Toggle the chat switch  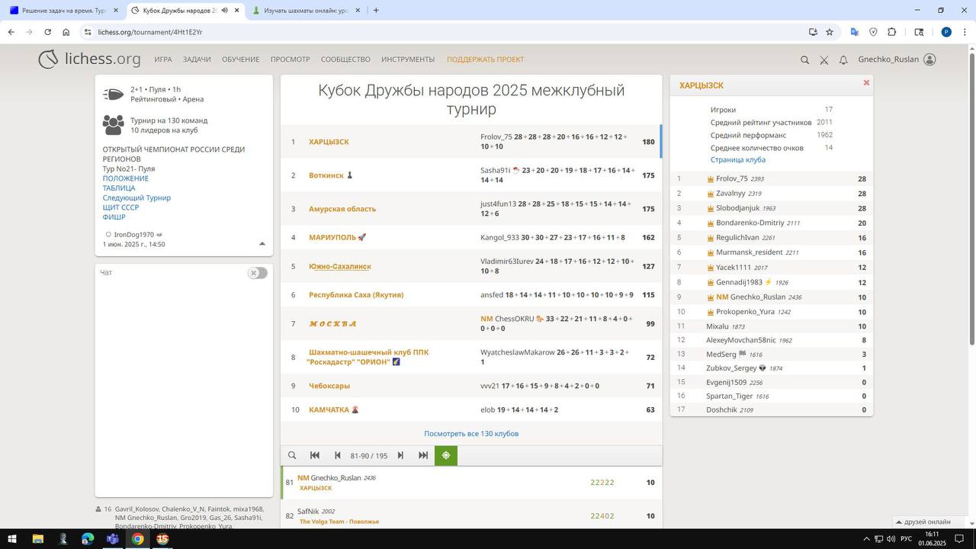pos(258,273)
